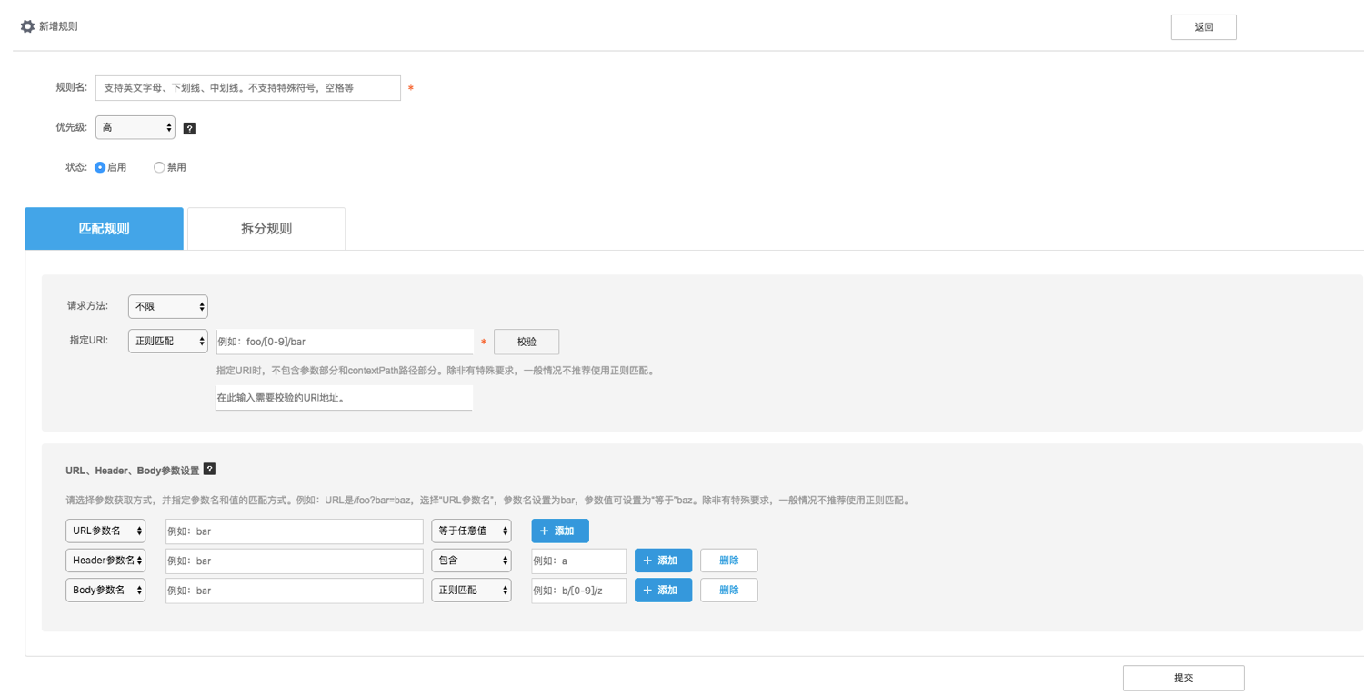This screenshot has width=1364, height=695.
Task: Click 删除 in the Header参数名 row
Action: tap(729, 561)
